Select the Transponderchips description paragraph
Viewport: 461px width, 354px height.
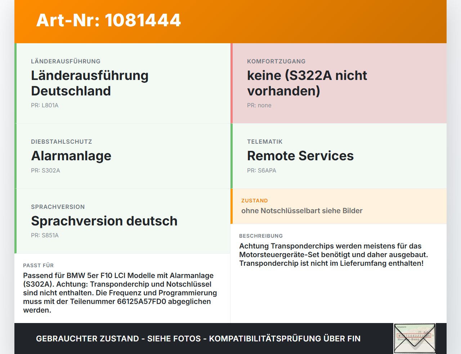[334, 255]
